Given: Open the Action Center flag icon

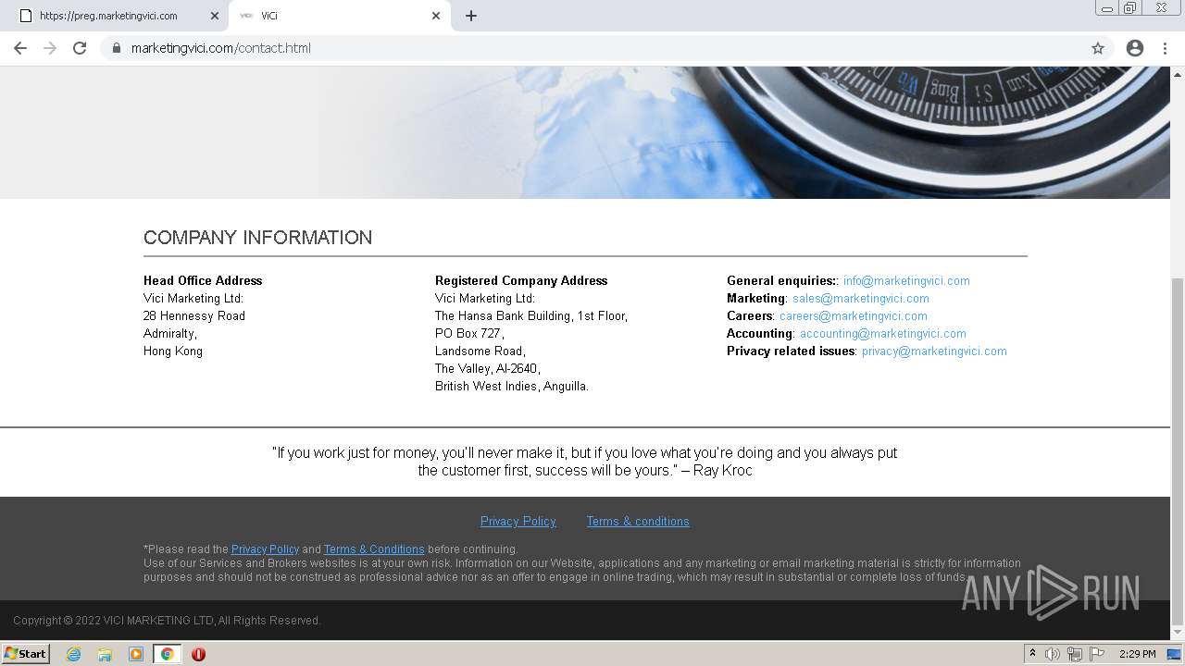Looking at the screenshot, I should (x=1097, y=654).
